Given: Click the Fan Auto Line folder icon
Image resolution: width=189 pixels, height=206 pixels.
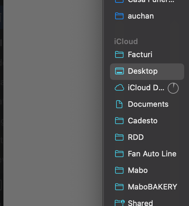Looking at the screenshot, I should click(119, 154).
